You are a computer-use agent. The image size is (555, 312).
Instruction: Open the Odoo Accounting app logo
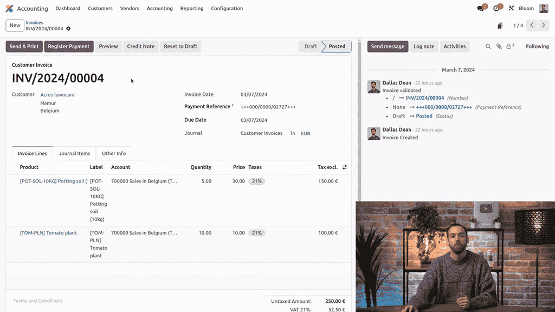pyautogui.click(x=9, y=8)
